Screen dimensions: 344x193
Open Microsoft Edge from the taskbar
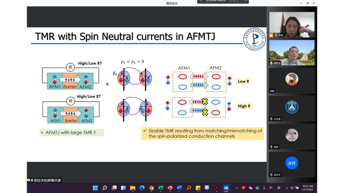pyautogui.click(x=142, y=188)
